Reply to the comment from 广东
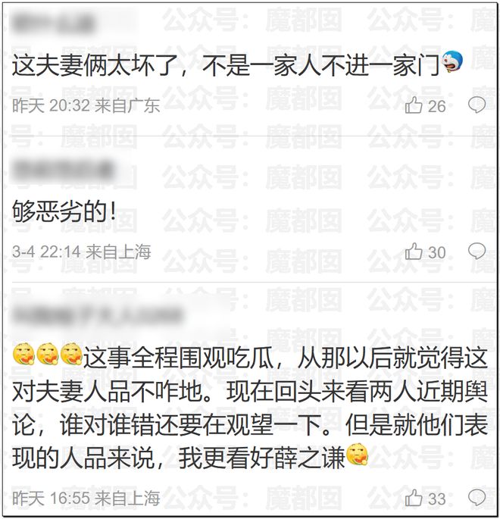This screenshot has width=500, height=519. click(x=477, y=105)
